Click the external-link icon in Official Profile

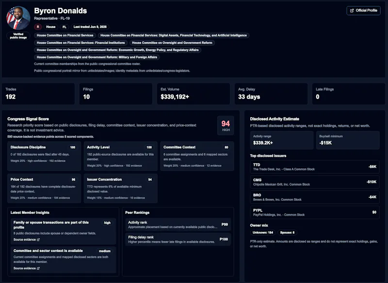click(352, 11)
